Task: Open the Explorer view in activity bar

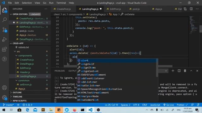Action: coord(4,10)
